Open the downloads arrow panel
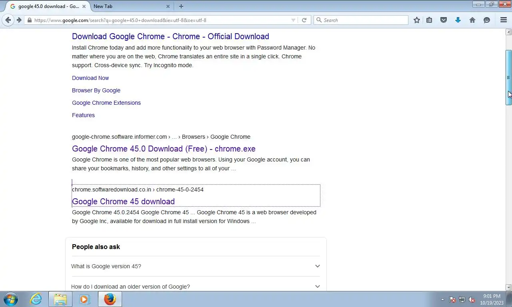 pos(458,20)
